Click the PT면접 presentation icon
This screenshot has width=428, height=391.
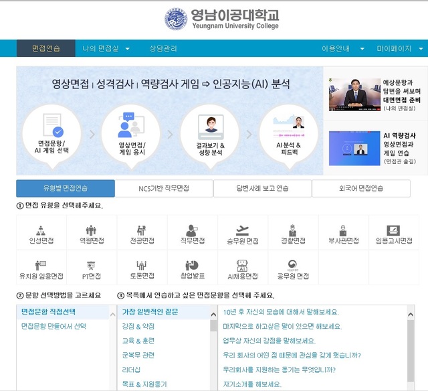91,266
